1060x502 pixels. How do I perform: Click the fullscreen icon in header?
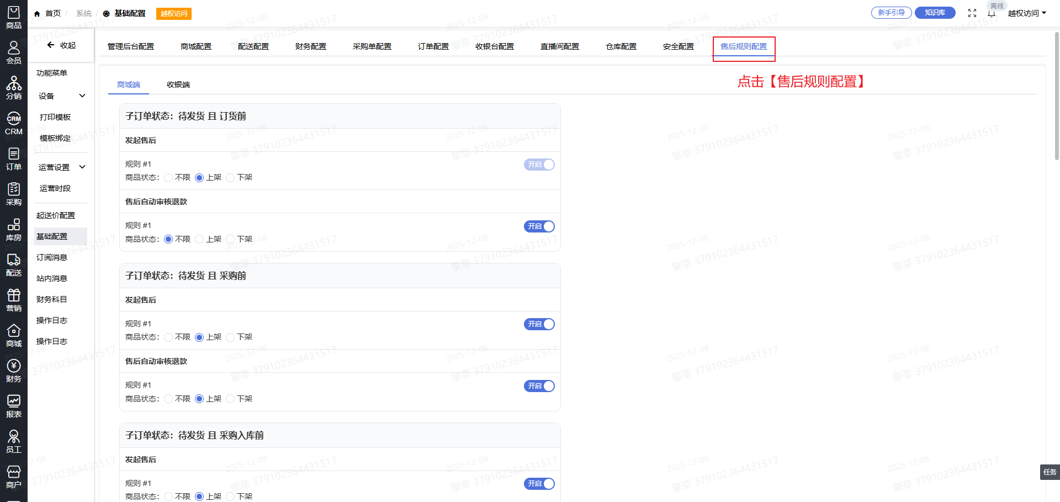click(x=972, y=13)
